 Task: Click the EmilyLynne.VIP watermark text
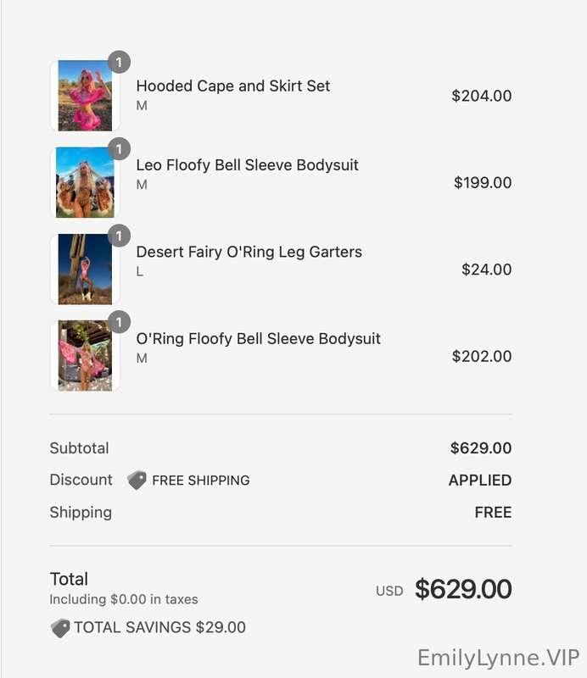tap(498, 658)
